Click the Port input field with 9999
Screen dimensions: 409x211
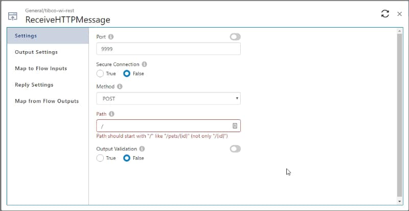click(168, 49)
